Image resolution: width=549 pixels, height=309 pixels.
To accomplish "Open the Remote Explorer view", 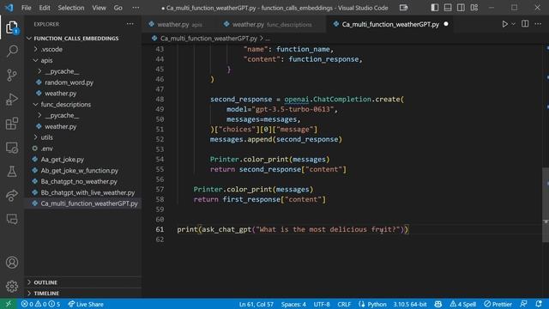I will [12, 148].
